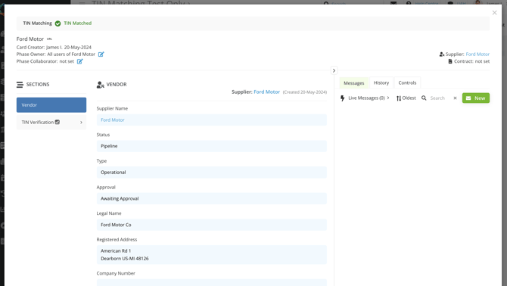Image resolution: width=507 pixels, height=286 pixels.
Task: Click the Live Messages lightning icon
Action: (x=343, y=98)
